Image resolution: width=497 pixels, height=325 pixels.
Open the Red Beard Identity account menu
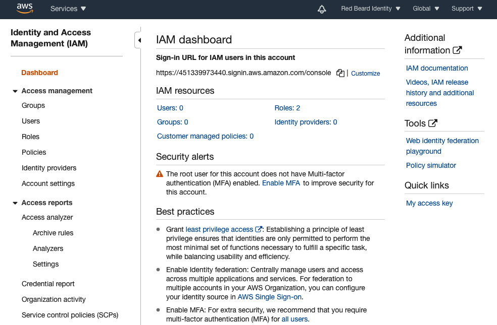click(371, 9)
